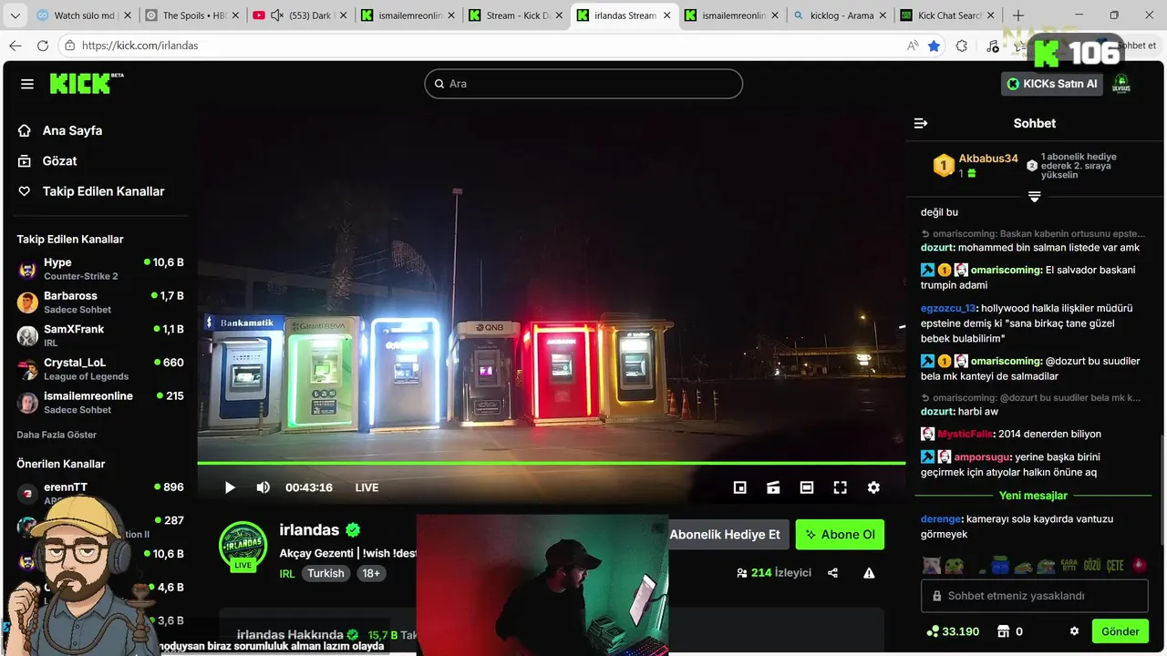1167x656 pixels.
Task: Jump to LIVE in the player
Action: pos(367,487)
